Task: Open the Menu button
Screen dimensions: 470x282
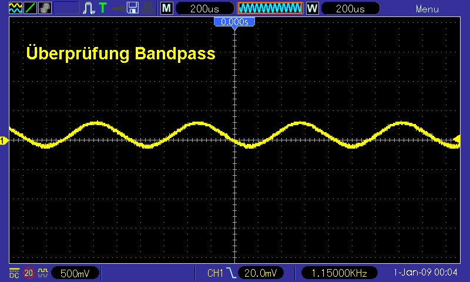Action: 427,9
